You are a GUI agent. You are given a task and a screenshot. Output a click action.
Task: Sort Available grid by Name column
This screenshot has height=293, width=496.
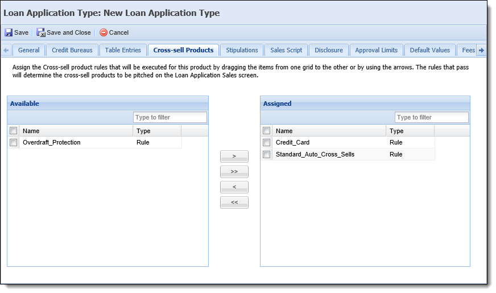(76, 131)
